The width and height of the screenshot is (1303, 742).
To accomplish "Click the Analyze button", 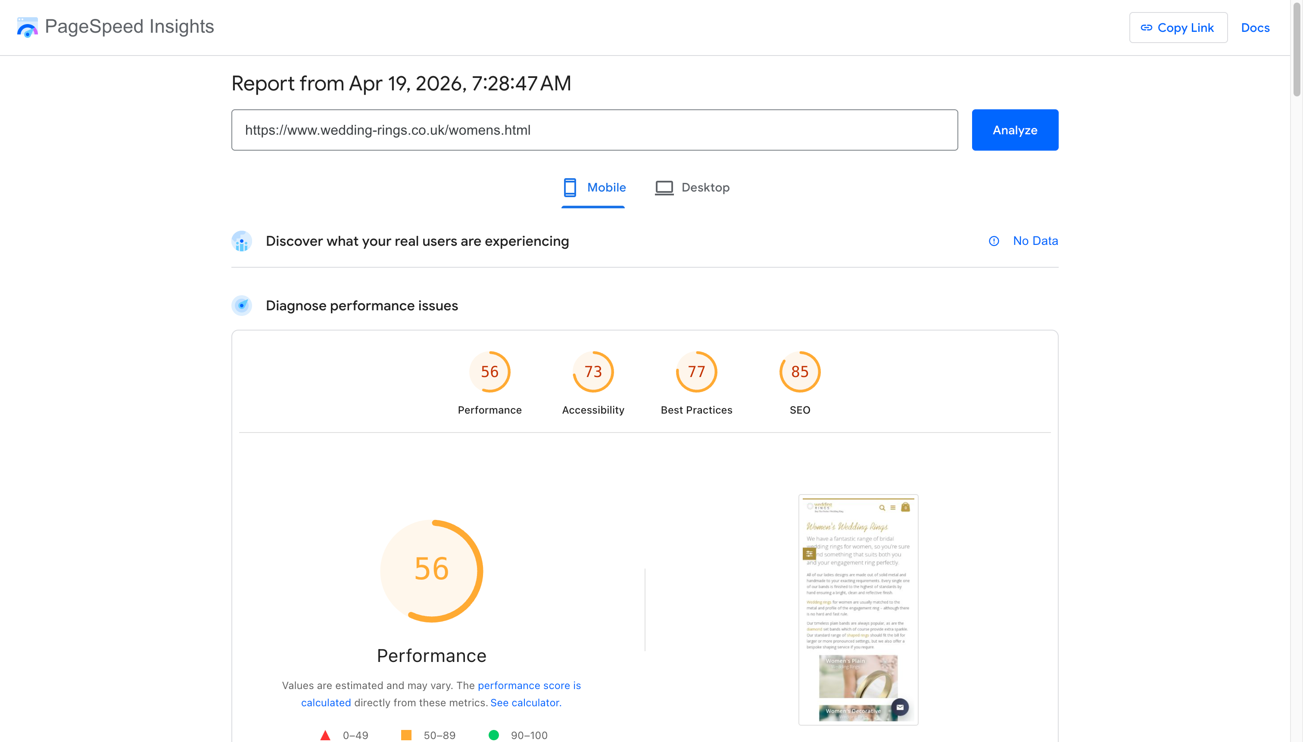I will click(x=1015, y=130).
